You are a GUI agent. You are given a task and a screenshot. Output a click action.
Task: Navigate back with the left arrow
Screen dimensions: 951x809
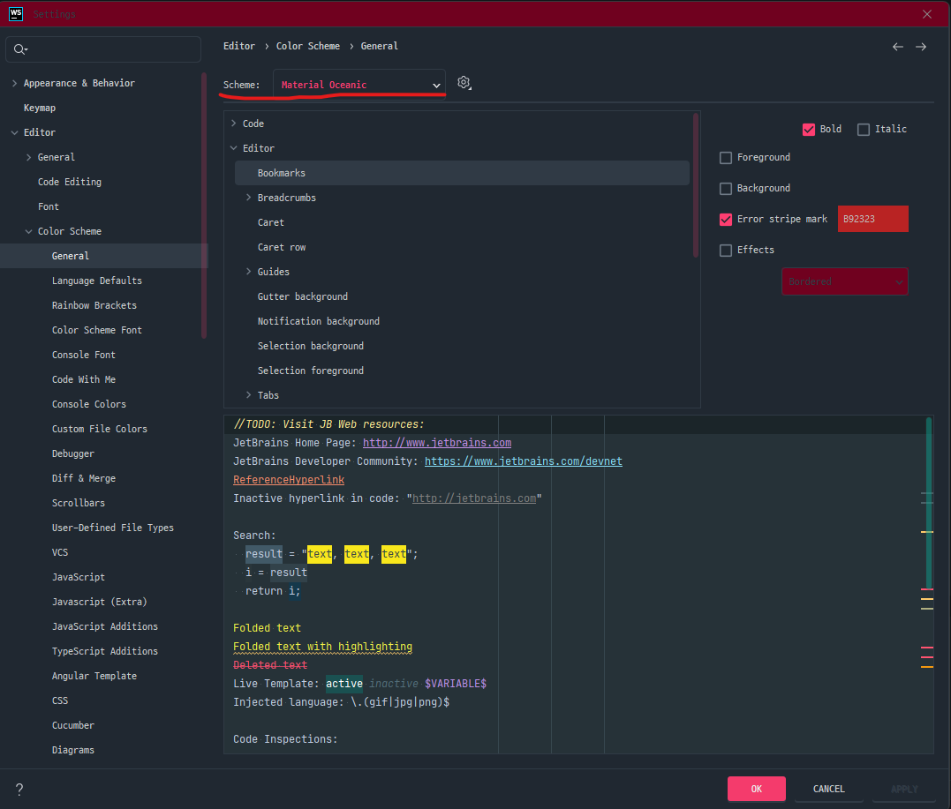click(x=898, y=47)
